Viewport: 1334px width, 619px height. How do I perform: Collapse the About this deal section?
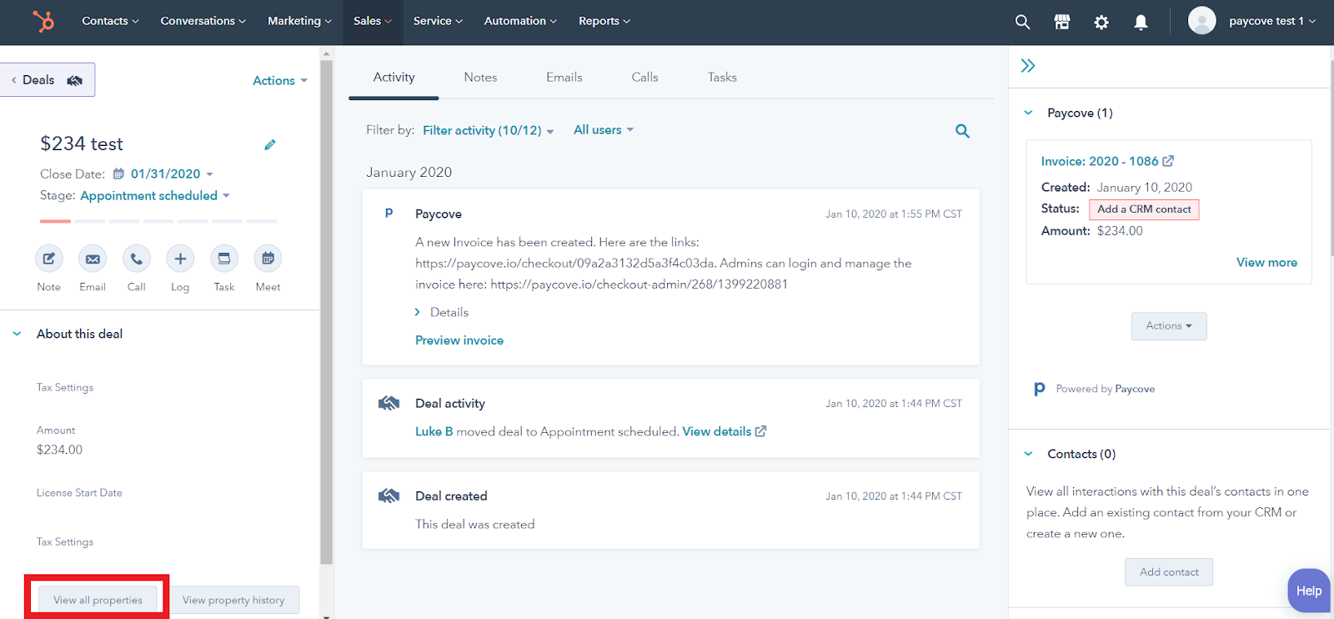(17, 334)
